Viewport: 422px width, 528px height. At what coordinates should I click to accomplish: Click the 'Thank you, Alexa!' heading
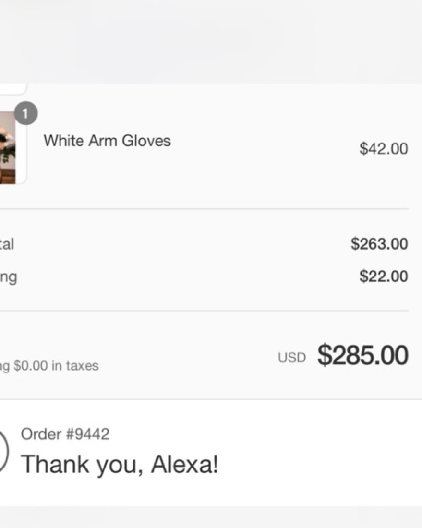click(120, 464)
